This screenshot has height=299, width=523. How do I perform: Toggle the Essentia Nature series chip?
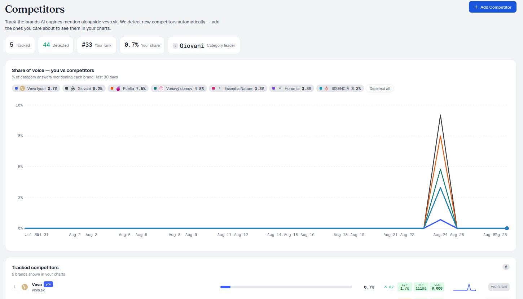pos(238,89)
